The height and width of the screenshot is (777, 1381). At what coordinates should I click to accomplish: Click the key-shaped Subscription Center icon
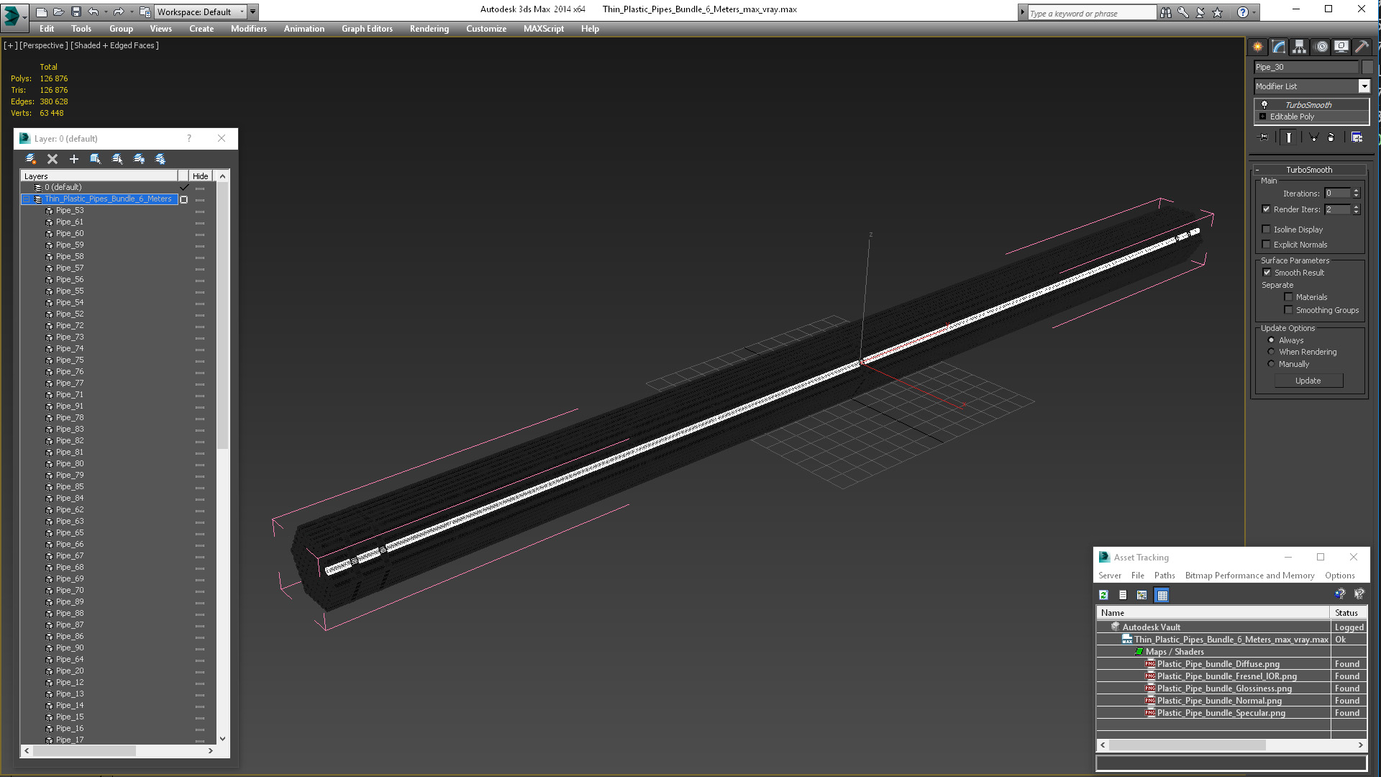[1182, 12]
